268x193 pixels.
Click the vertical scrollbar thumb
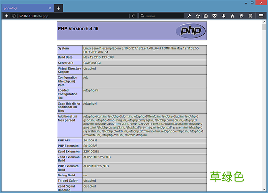pos(264,27)
